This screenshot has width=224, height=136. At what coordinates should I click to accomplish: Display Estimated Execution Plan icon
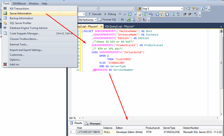coord(130,14)
